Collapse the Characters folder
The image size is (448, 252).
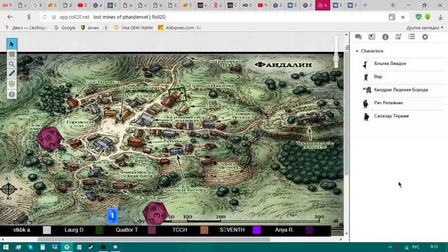(x=357, y=51)
